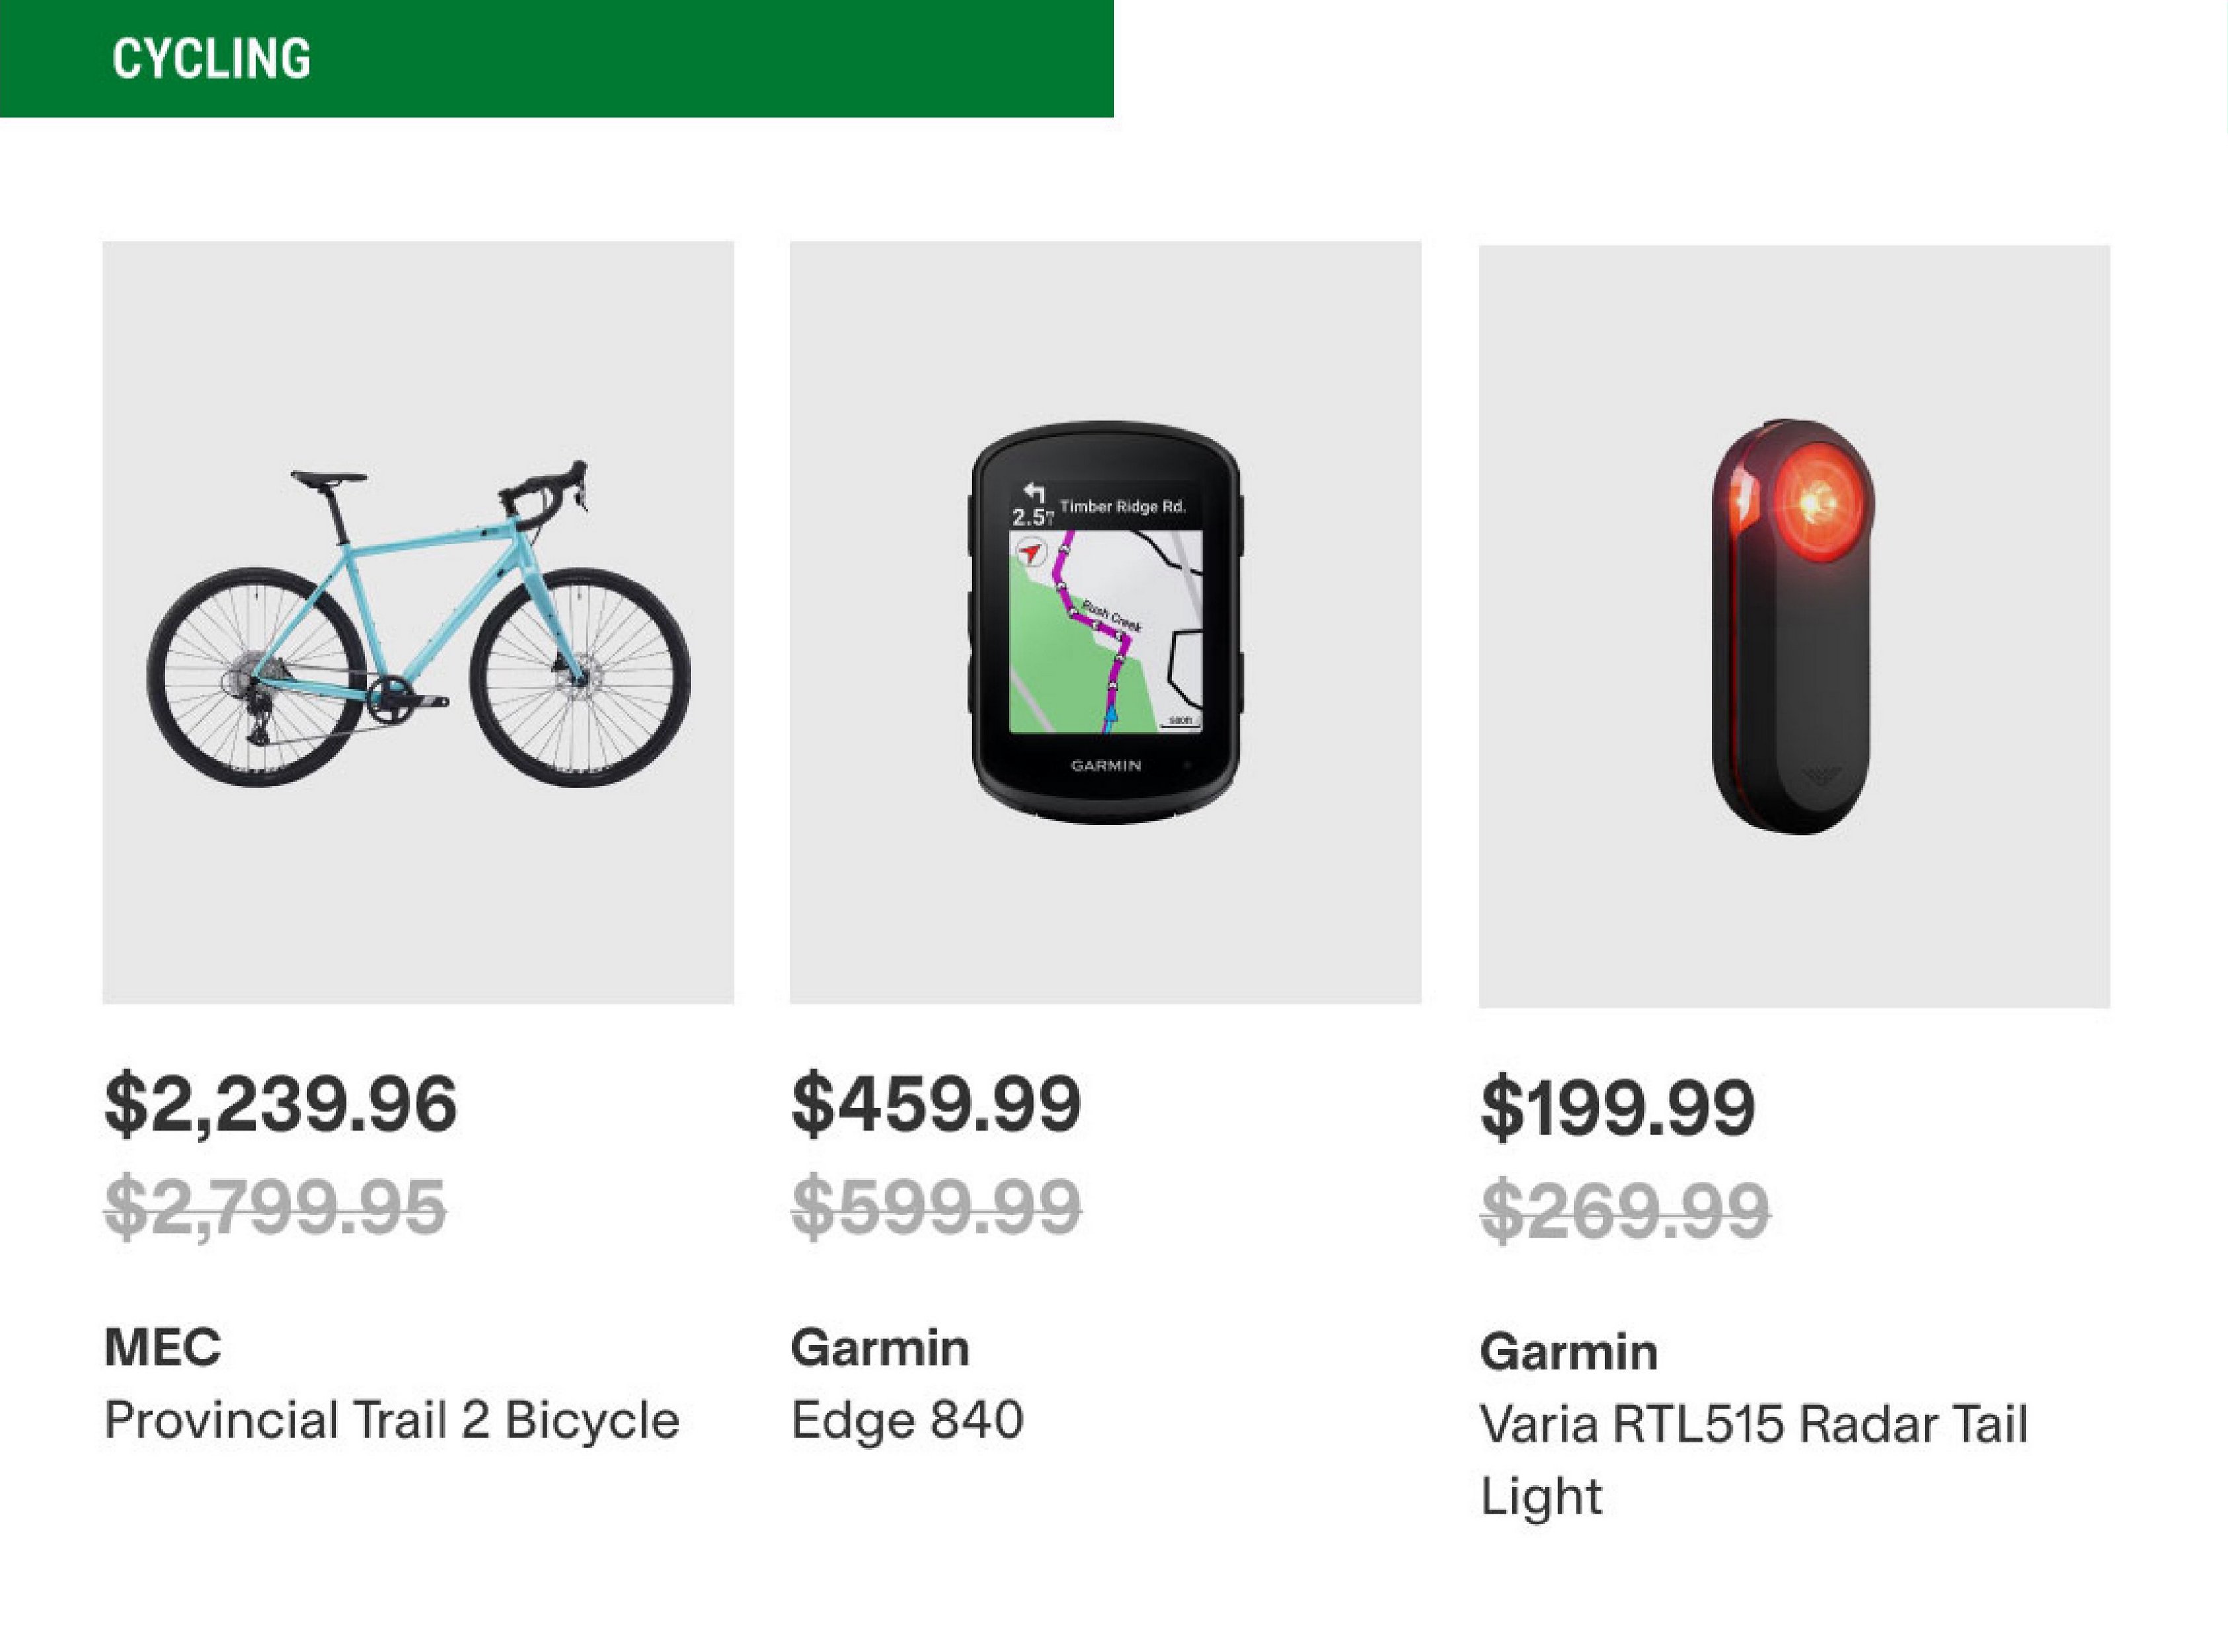
Task: Select the Garmin brand above Varia RTL515
Action: 1569,1352
